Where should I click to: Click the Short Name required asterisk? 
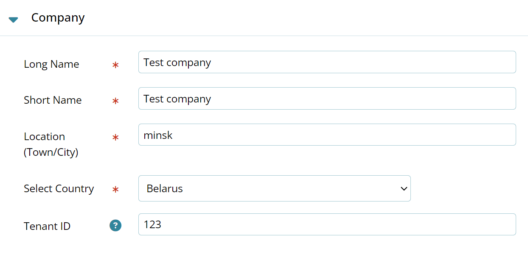click(x=115, y=101)
